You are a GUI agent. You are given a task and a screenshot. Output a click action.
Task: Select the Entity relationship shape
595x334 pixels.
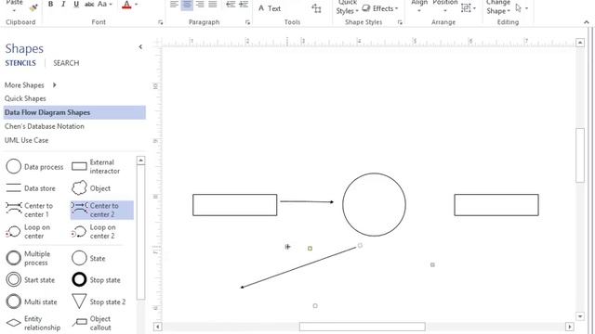pyautogui.click(x=33, y=323)
